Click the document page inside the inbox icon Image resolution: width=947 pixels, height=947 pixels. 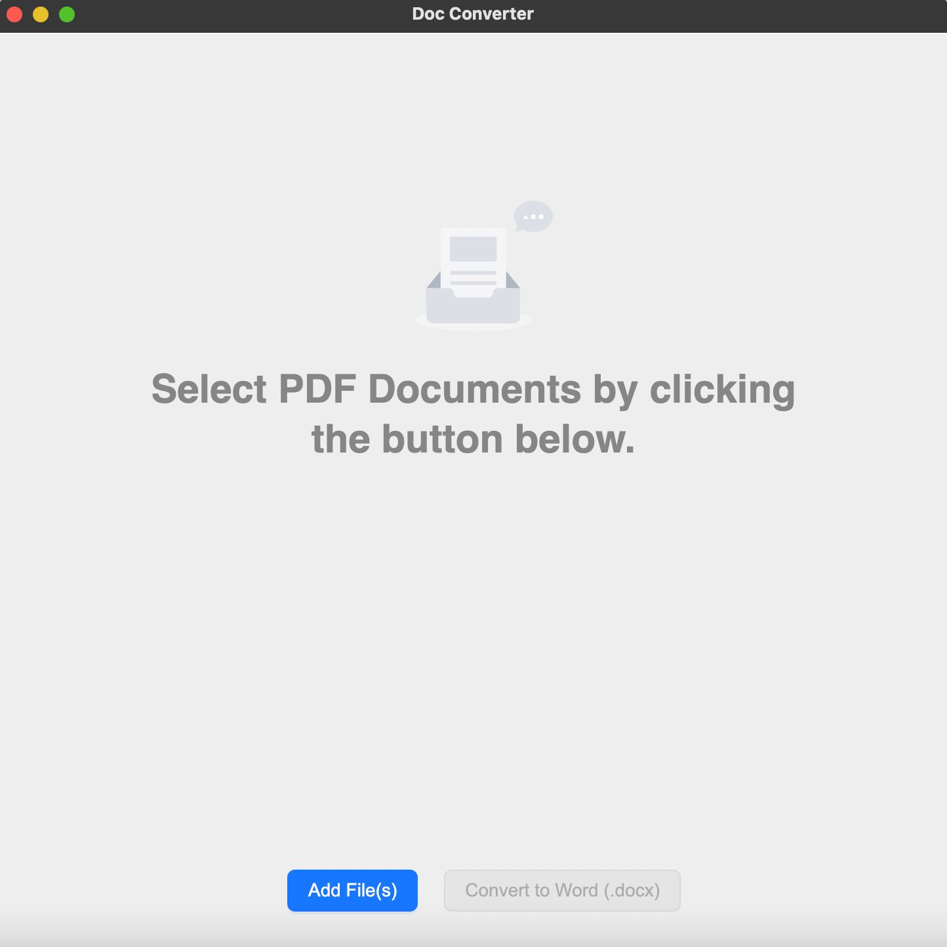[x=473, y=259]
